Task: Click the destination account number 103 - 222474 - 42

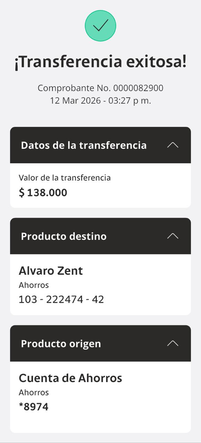Action: [61, 299]
